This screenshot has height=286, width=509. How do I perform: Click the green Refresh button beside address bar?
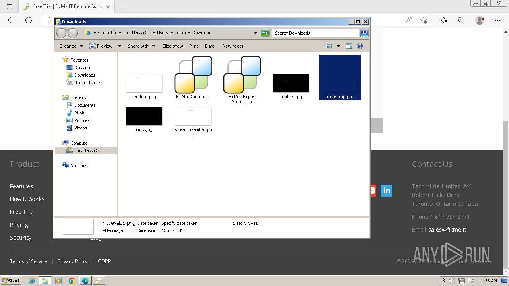[x=265, y=33]
